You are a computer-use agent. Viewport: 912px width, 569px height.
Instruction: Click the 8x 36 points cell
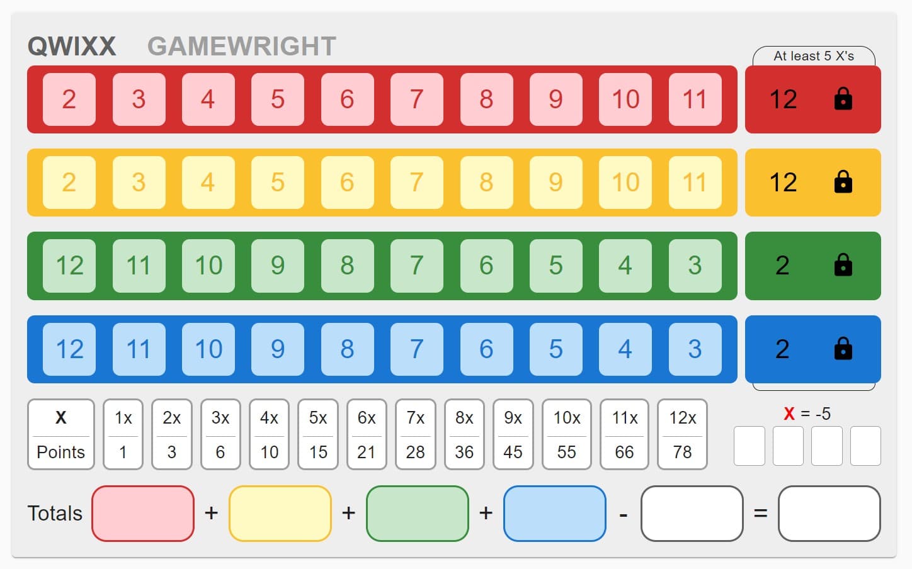tap(464, 434)
